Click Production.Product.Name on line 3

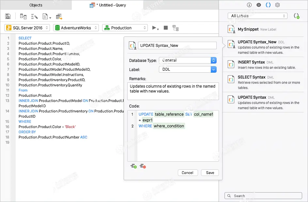click(x=41, y=49)
